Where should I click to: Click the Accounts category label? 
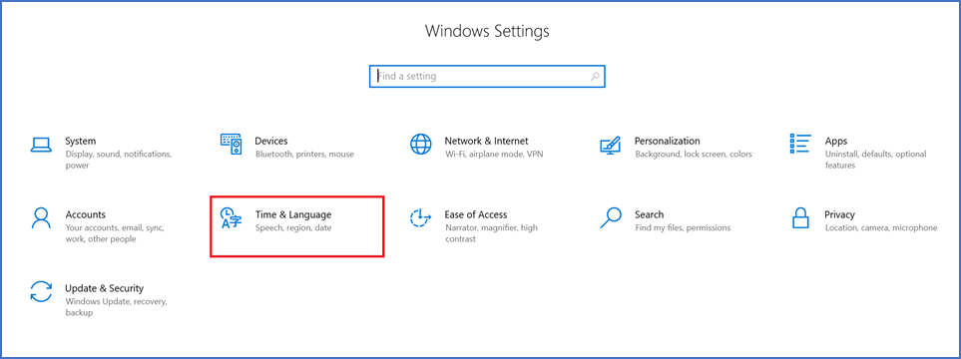pos(85,214)
